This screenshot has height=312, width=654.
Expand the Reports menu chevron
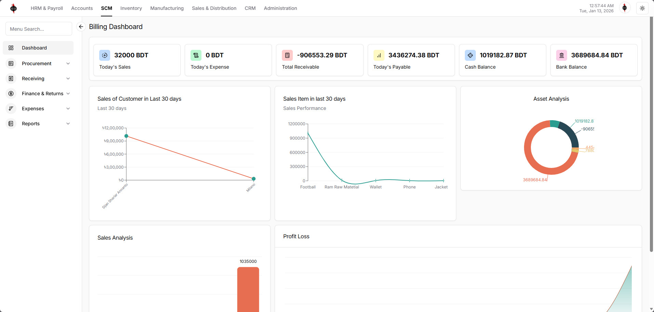[68, 124]
